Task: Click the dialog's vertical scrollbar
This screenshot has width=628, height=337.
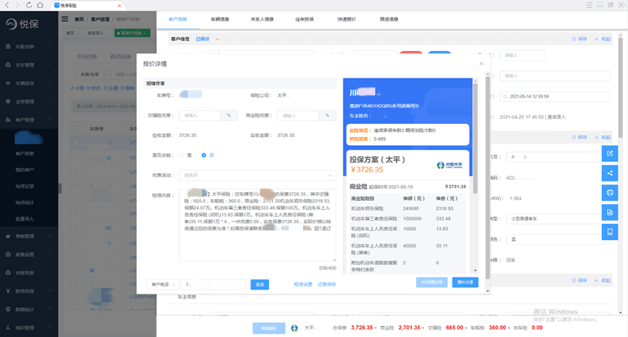Action: (487, 178)
